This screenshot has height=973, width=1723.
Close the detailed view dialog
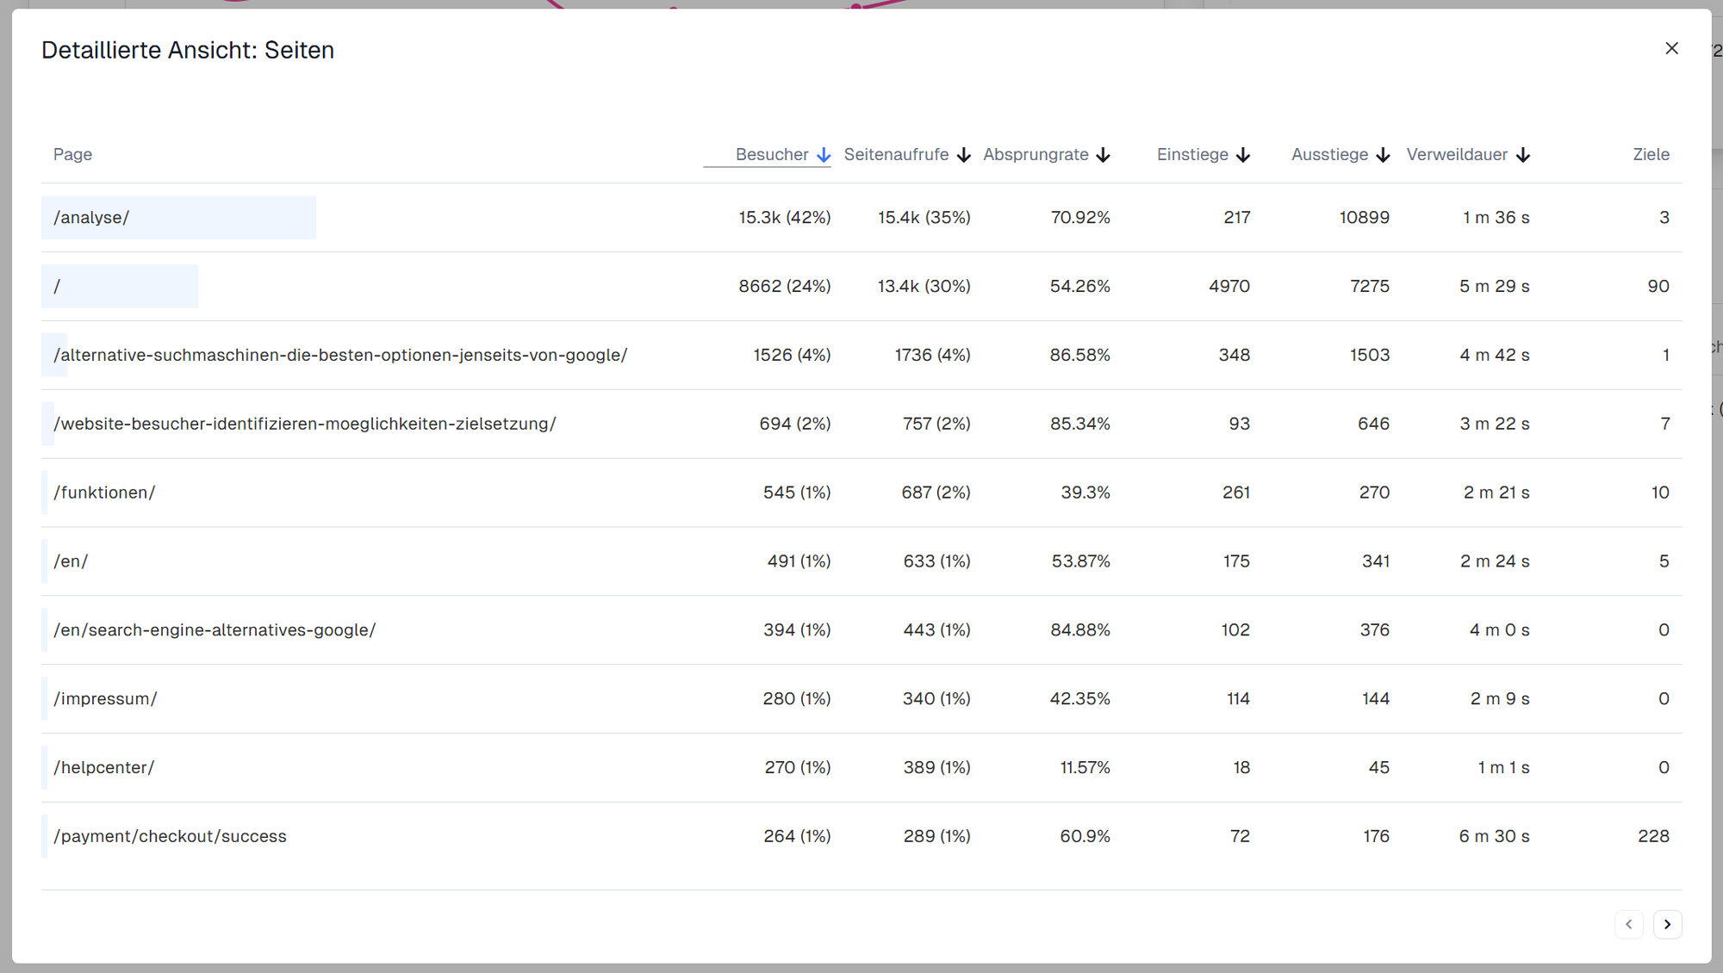pos(1671,49)
